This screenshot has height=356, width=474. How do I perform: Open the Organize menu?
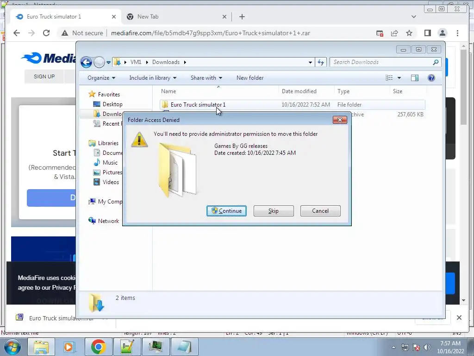click(101, 78)
